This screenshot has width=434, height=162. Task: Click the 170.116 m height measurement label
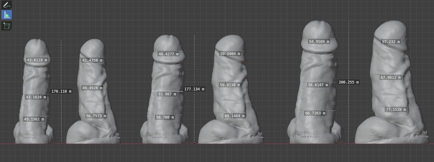click(x=61, y=91)
